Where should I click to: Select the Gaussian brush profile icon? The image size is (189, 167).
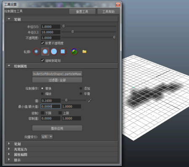point(36,51)
